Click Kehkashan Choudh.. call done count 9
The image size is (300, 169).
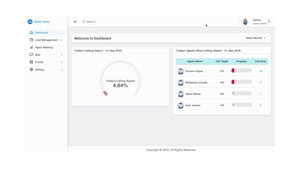pyautogui.click(x=260, y=83)
